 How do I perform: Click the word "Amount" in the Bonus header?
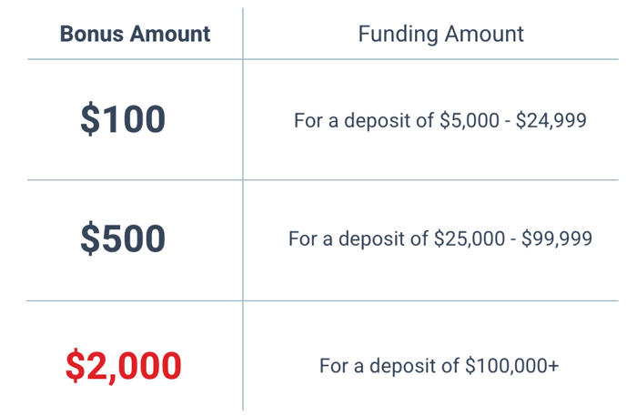click(x=170, y=34)
